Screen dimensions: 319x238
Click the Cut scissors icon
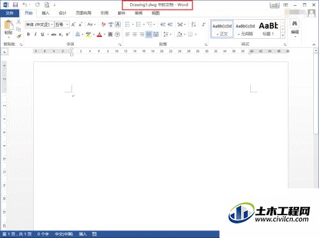pos(19,22)
